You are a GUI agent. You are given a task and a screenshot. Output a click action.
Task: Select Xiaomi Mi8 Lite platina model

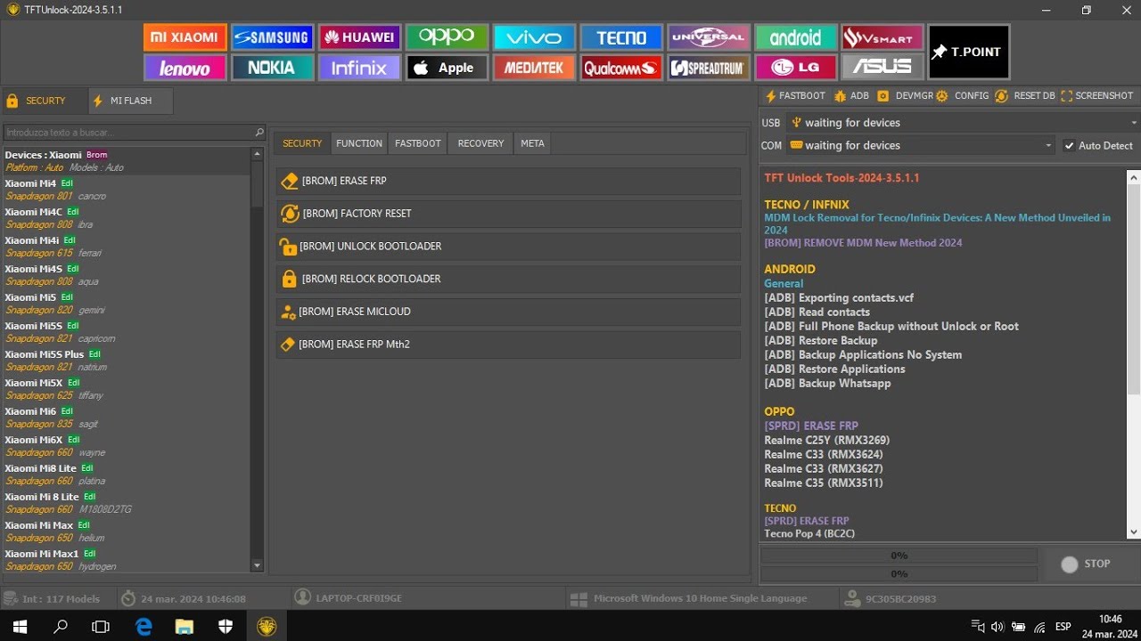point(127,475)
